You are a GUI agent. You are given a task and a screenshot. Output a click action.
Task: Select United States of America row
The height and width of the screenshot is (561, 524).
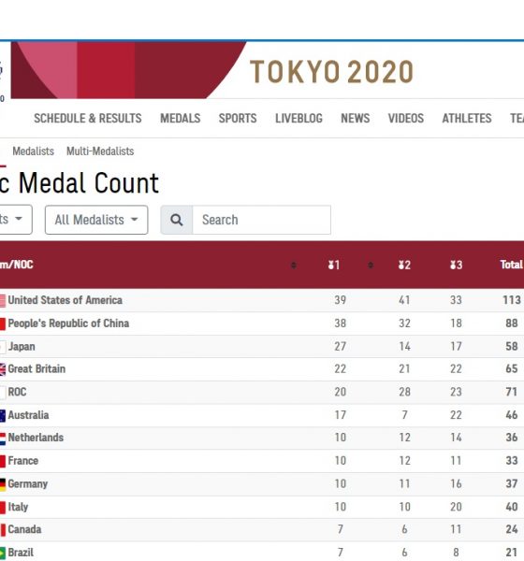(262, 300)
